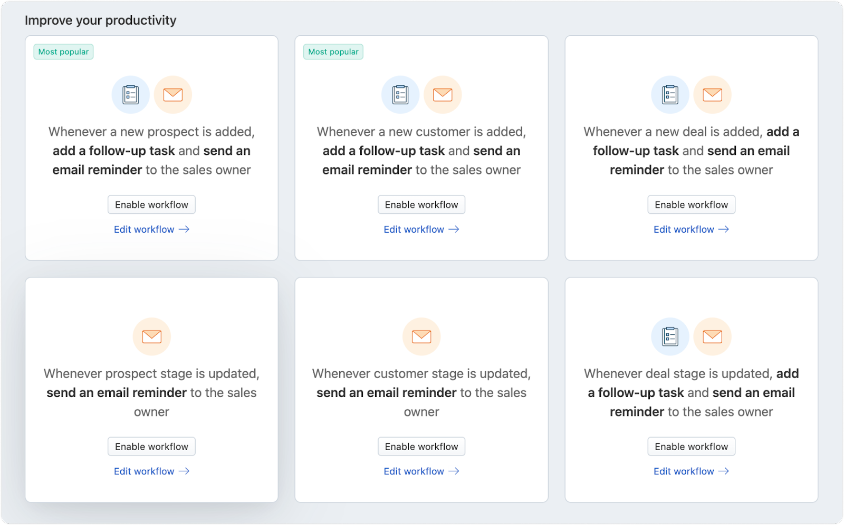Select the envelope icon in deal stage updated card
Viewport: 844px width, 525px height.
tap(713, 336)
